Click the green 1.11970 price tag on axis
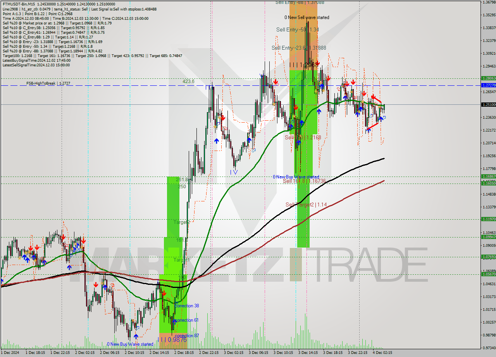 (489, 219)
